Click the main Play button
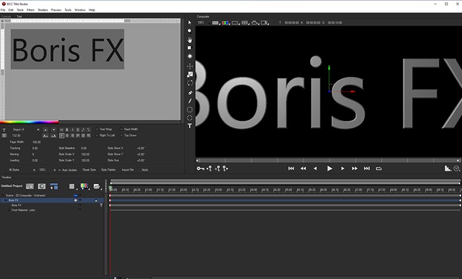 (329, 169)
